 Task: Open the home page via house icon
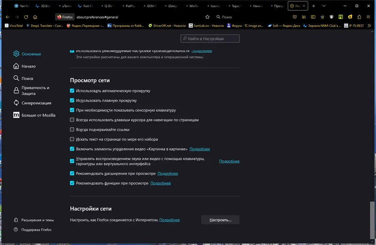click(x=35, y=17)
